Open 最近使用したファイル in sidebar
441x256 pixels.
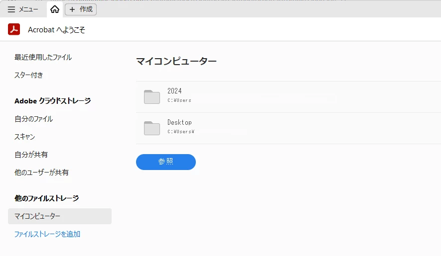[x=43, y=57]
